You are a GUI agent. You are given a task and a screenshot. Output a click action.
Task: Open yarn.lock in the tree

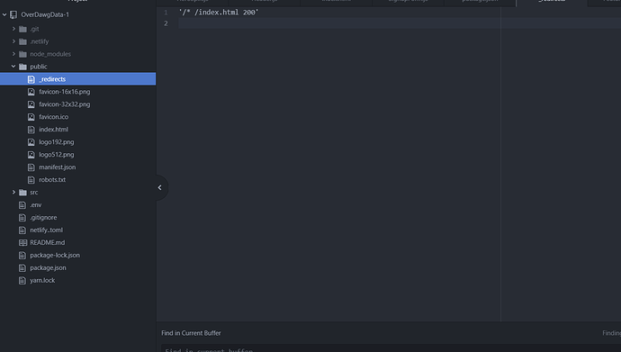[x=42, y=280]
